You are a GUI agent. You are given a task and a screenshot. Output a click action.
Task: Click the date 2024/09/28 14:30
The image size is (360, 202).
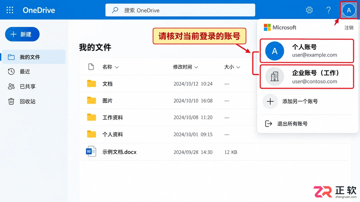[193, 152]
